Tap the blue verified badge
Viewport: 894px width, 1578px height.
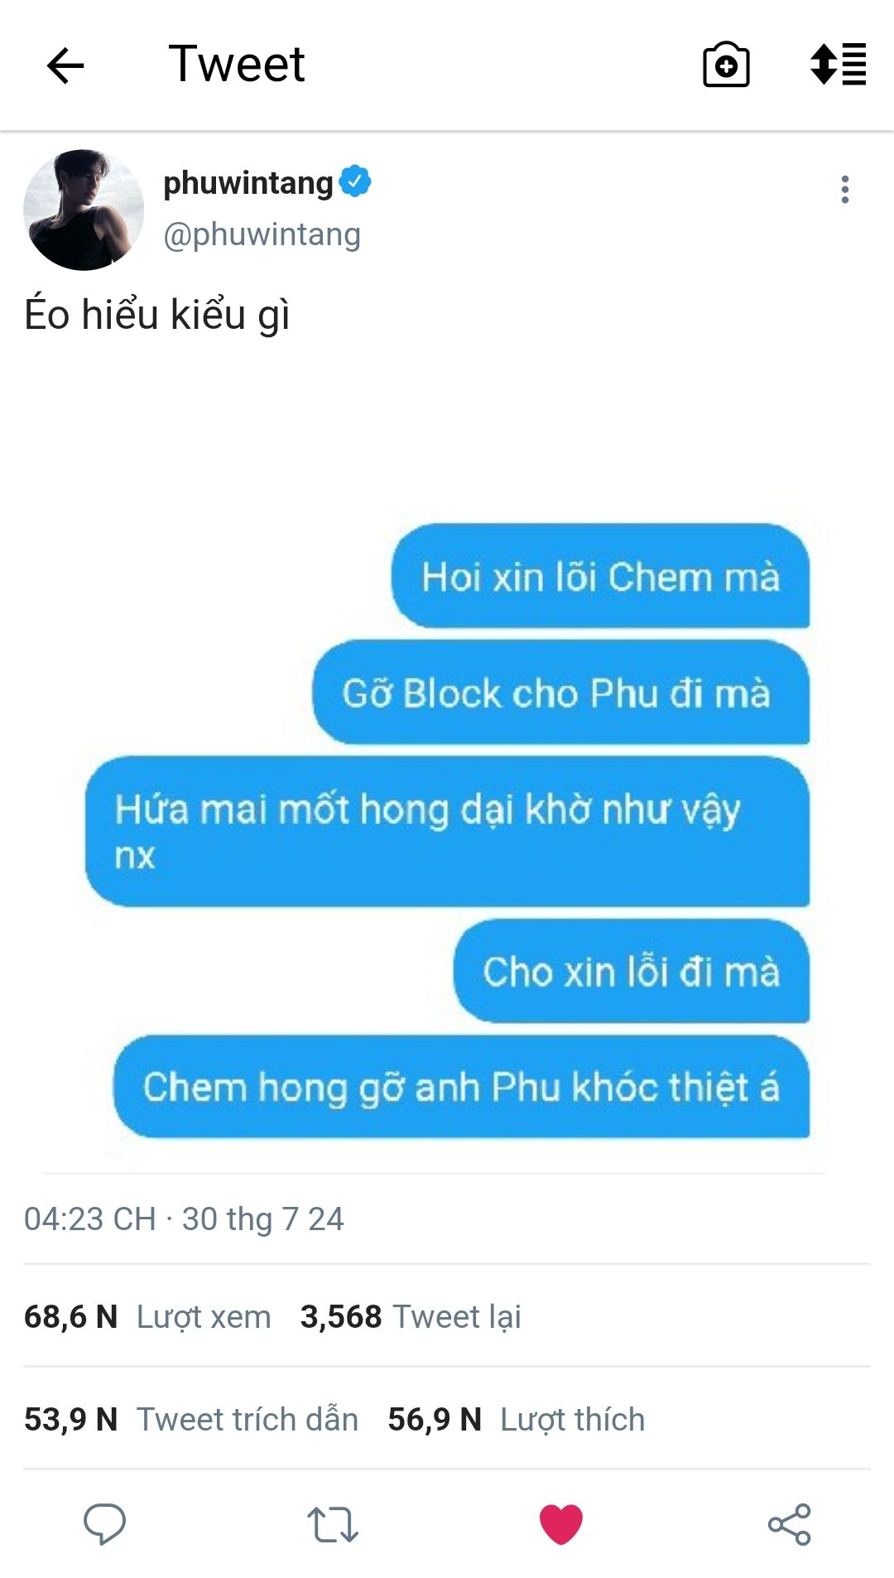pos(355,181)
